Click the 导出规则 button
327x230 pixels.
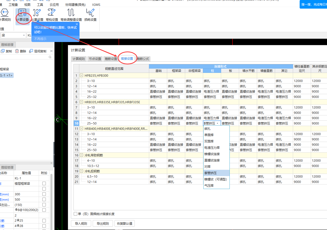coord(103,223)
